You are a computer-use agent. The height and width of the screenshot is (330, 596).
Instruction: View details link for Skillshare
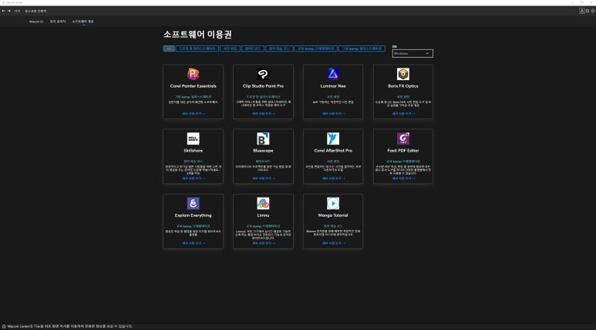pyautogui.click(x=193, y=178)
